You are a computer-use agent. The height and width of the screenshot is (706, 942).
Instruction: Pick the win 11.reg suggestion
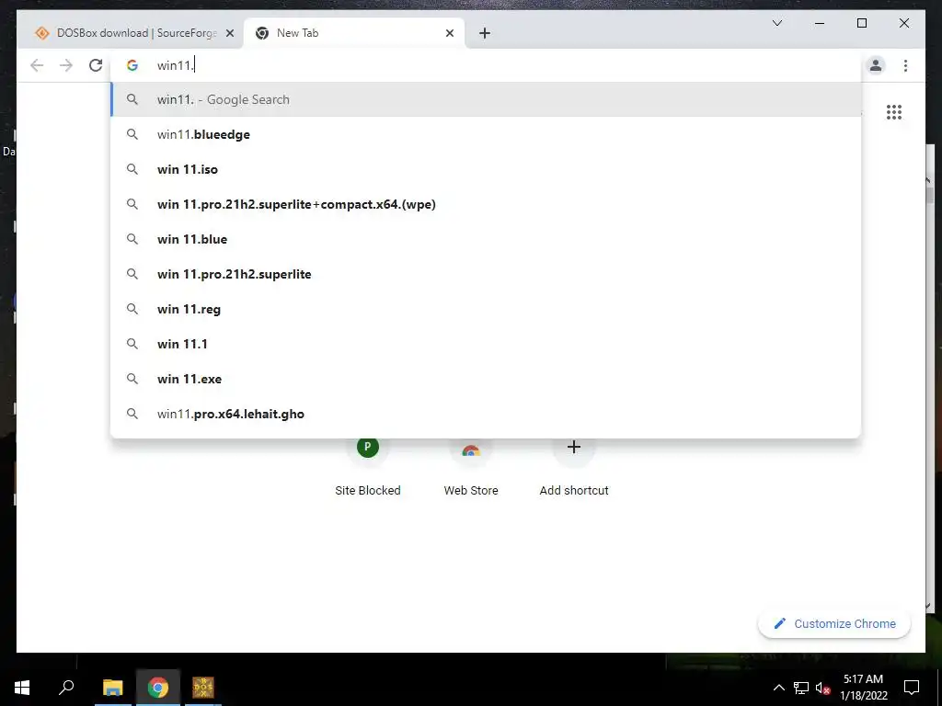coord(486,309)
